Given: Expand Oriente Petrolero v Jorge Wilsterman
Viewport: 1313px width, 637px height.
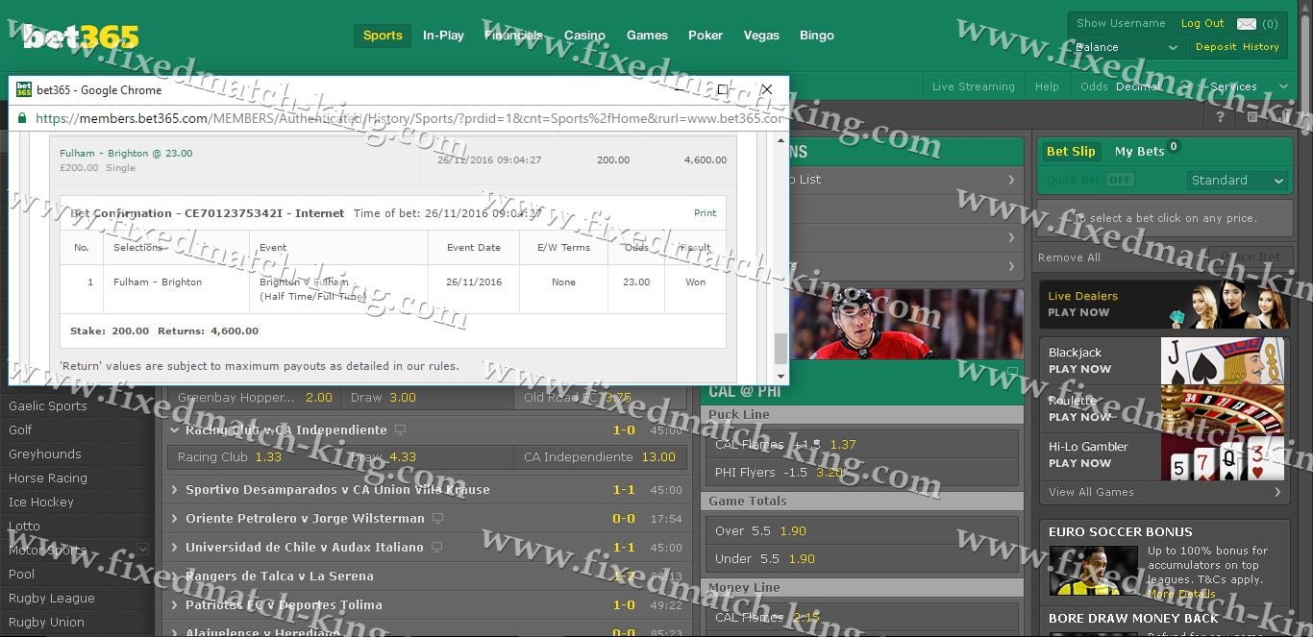Looking at the screenshot, I should tap(175, 519).
